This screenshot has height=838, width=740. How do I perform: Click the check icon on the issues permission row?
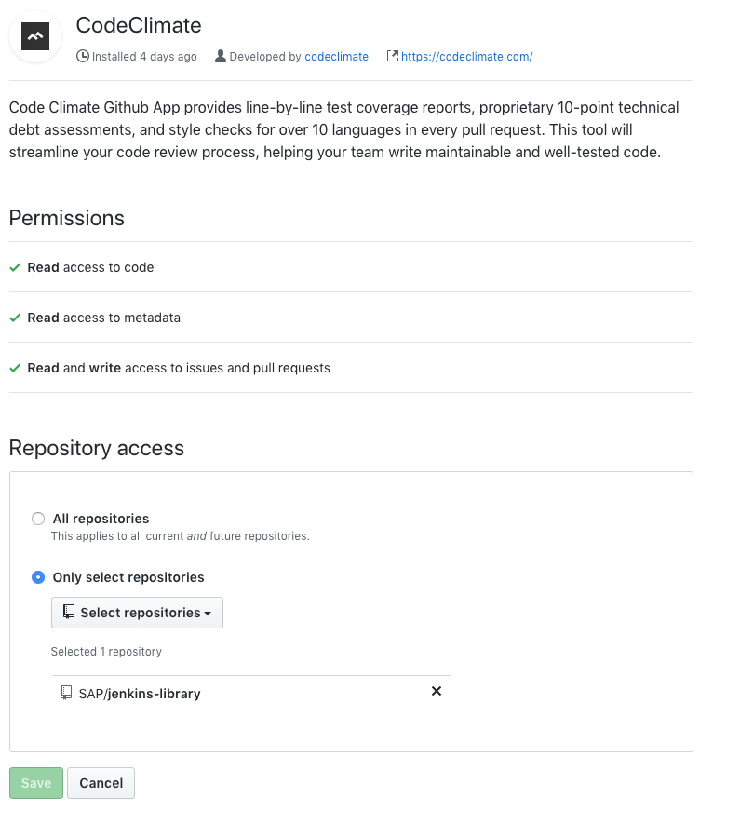point(15,368)
